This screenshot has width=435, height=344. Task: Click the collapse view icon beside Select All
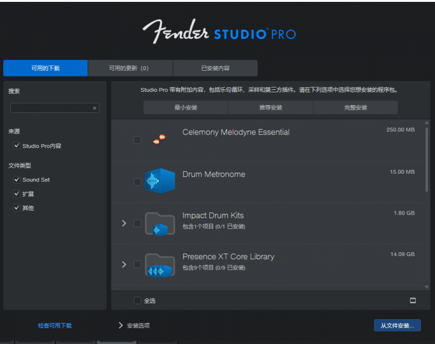[x=413, y=300]
